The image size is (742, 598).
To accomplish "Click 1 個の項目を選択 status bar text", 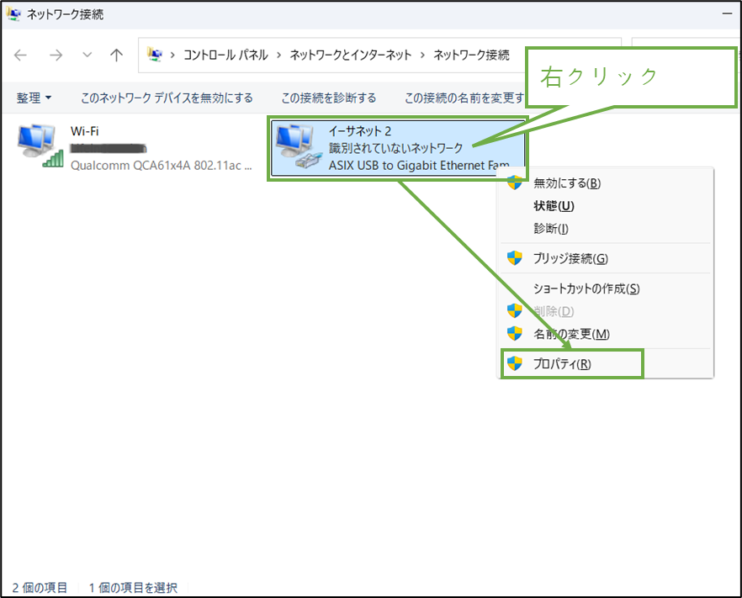I will tap(133, 588).
